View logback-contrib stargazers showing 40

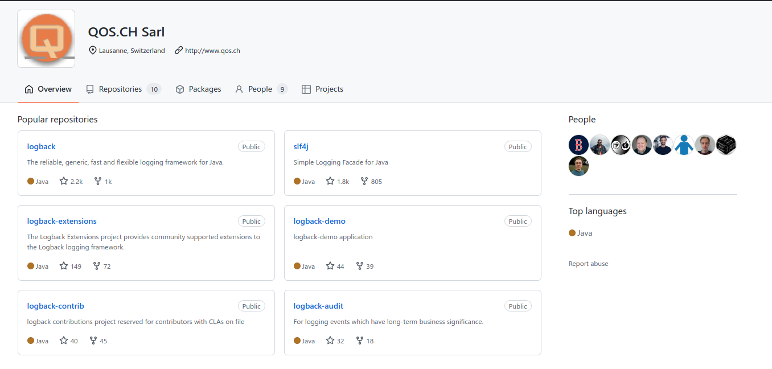[68, 341]
